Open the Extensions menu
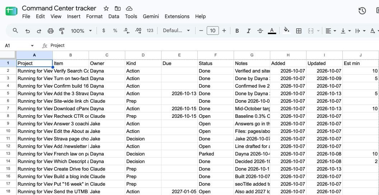The image size is (379, 195). (x=177, y=17)
